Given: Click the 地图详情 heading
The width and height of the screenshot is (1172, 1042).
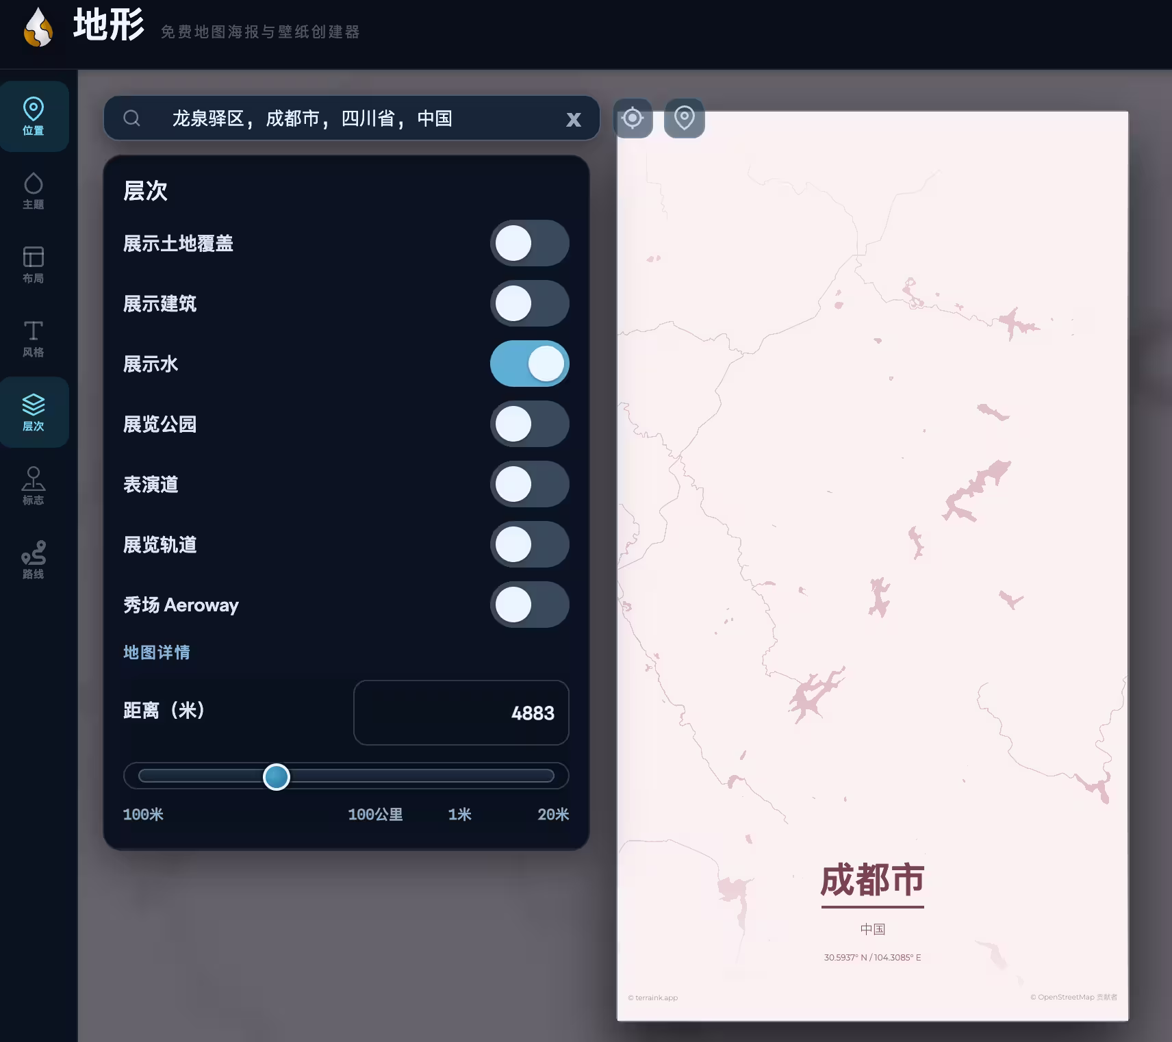Looking at the screenshot, I should (157, 652).
